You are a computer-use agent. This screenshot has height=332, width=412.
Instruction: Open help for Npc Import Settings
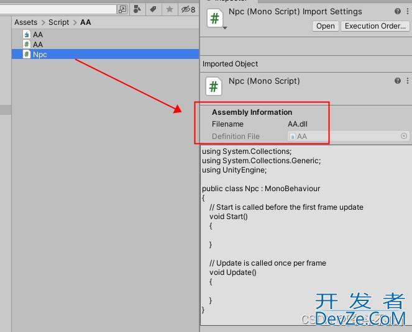398,11
